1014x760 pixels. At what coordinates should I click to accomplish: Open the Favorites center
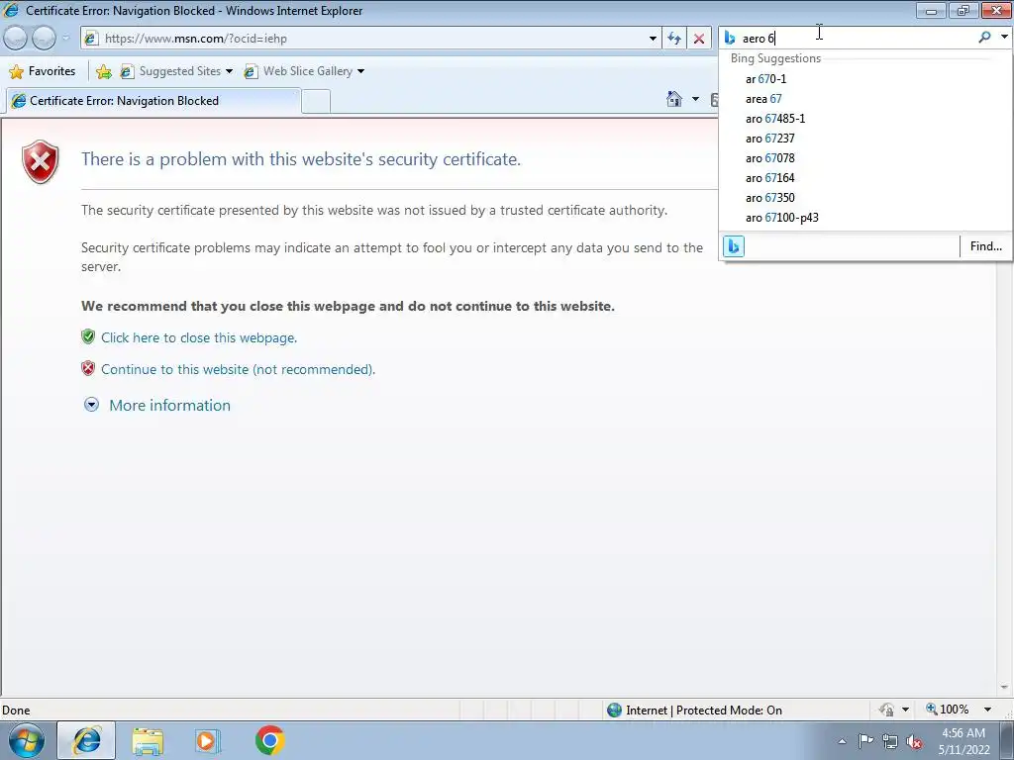pyautogui.click(x=43, y=71)
